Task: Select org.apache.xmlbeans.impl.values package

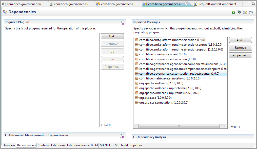Action: (x=169, y=93)
